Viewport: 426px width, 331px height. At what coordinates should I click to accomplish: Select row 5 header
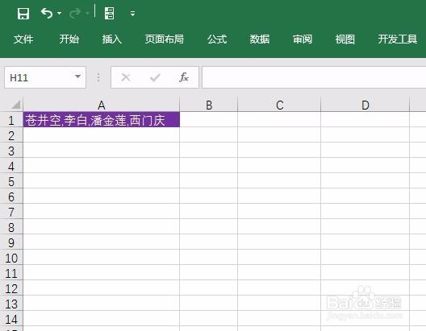(11, 181)
